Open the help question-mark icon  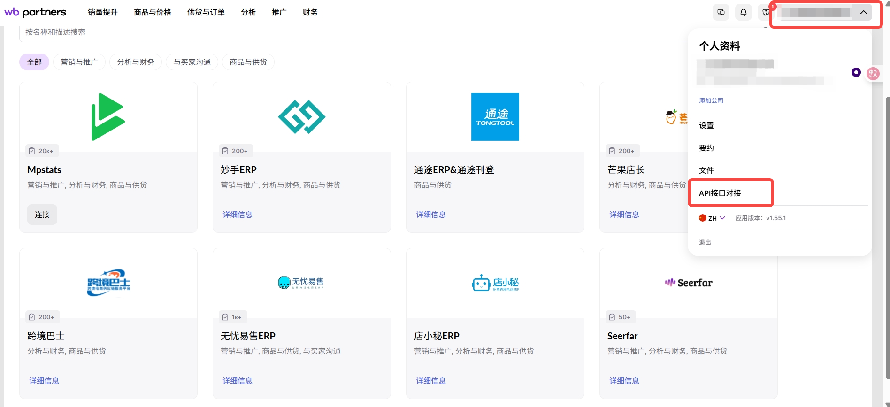[765, 12]
